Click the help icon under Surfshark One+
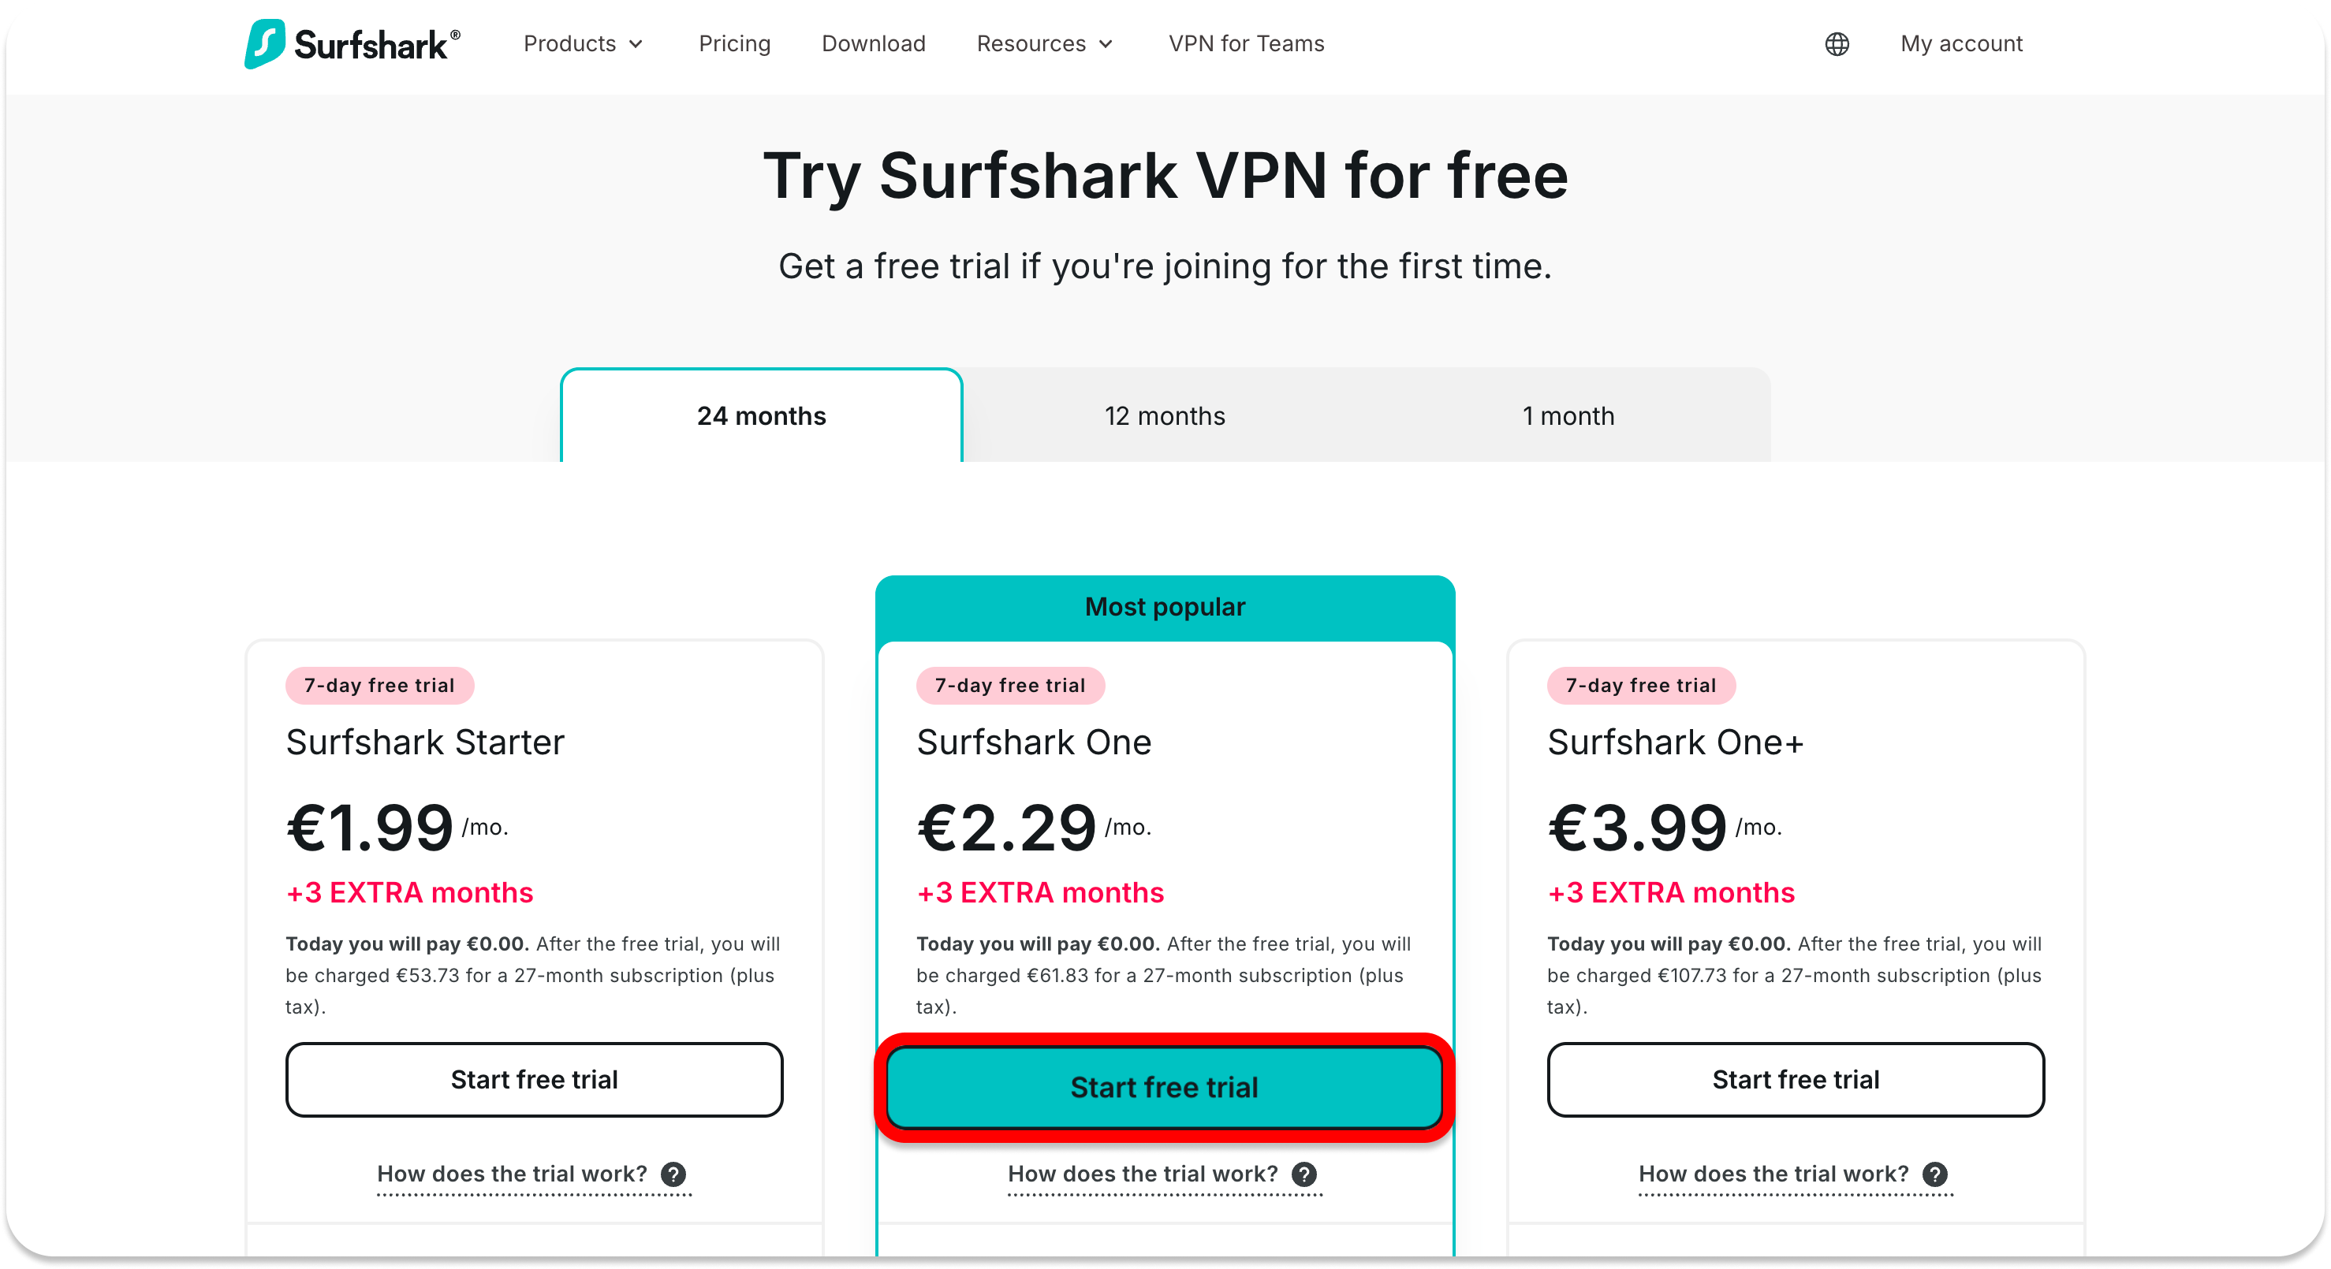The height and width of the screenshot is (1269, 2331). pyautogui.click(x=1934, y=1174)
